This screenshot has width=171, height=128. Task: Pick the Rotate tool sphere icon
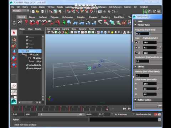point(14,58)
